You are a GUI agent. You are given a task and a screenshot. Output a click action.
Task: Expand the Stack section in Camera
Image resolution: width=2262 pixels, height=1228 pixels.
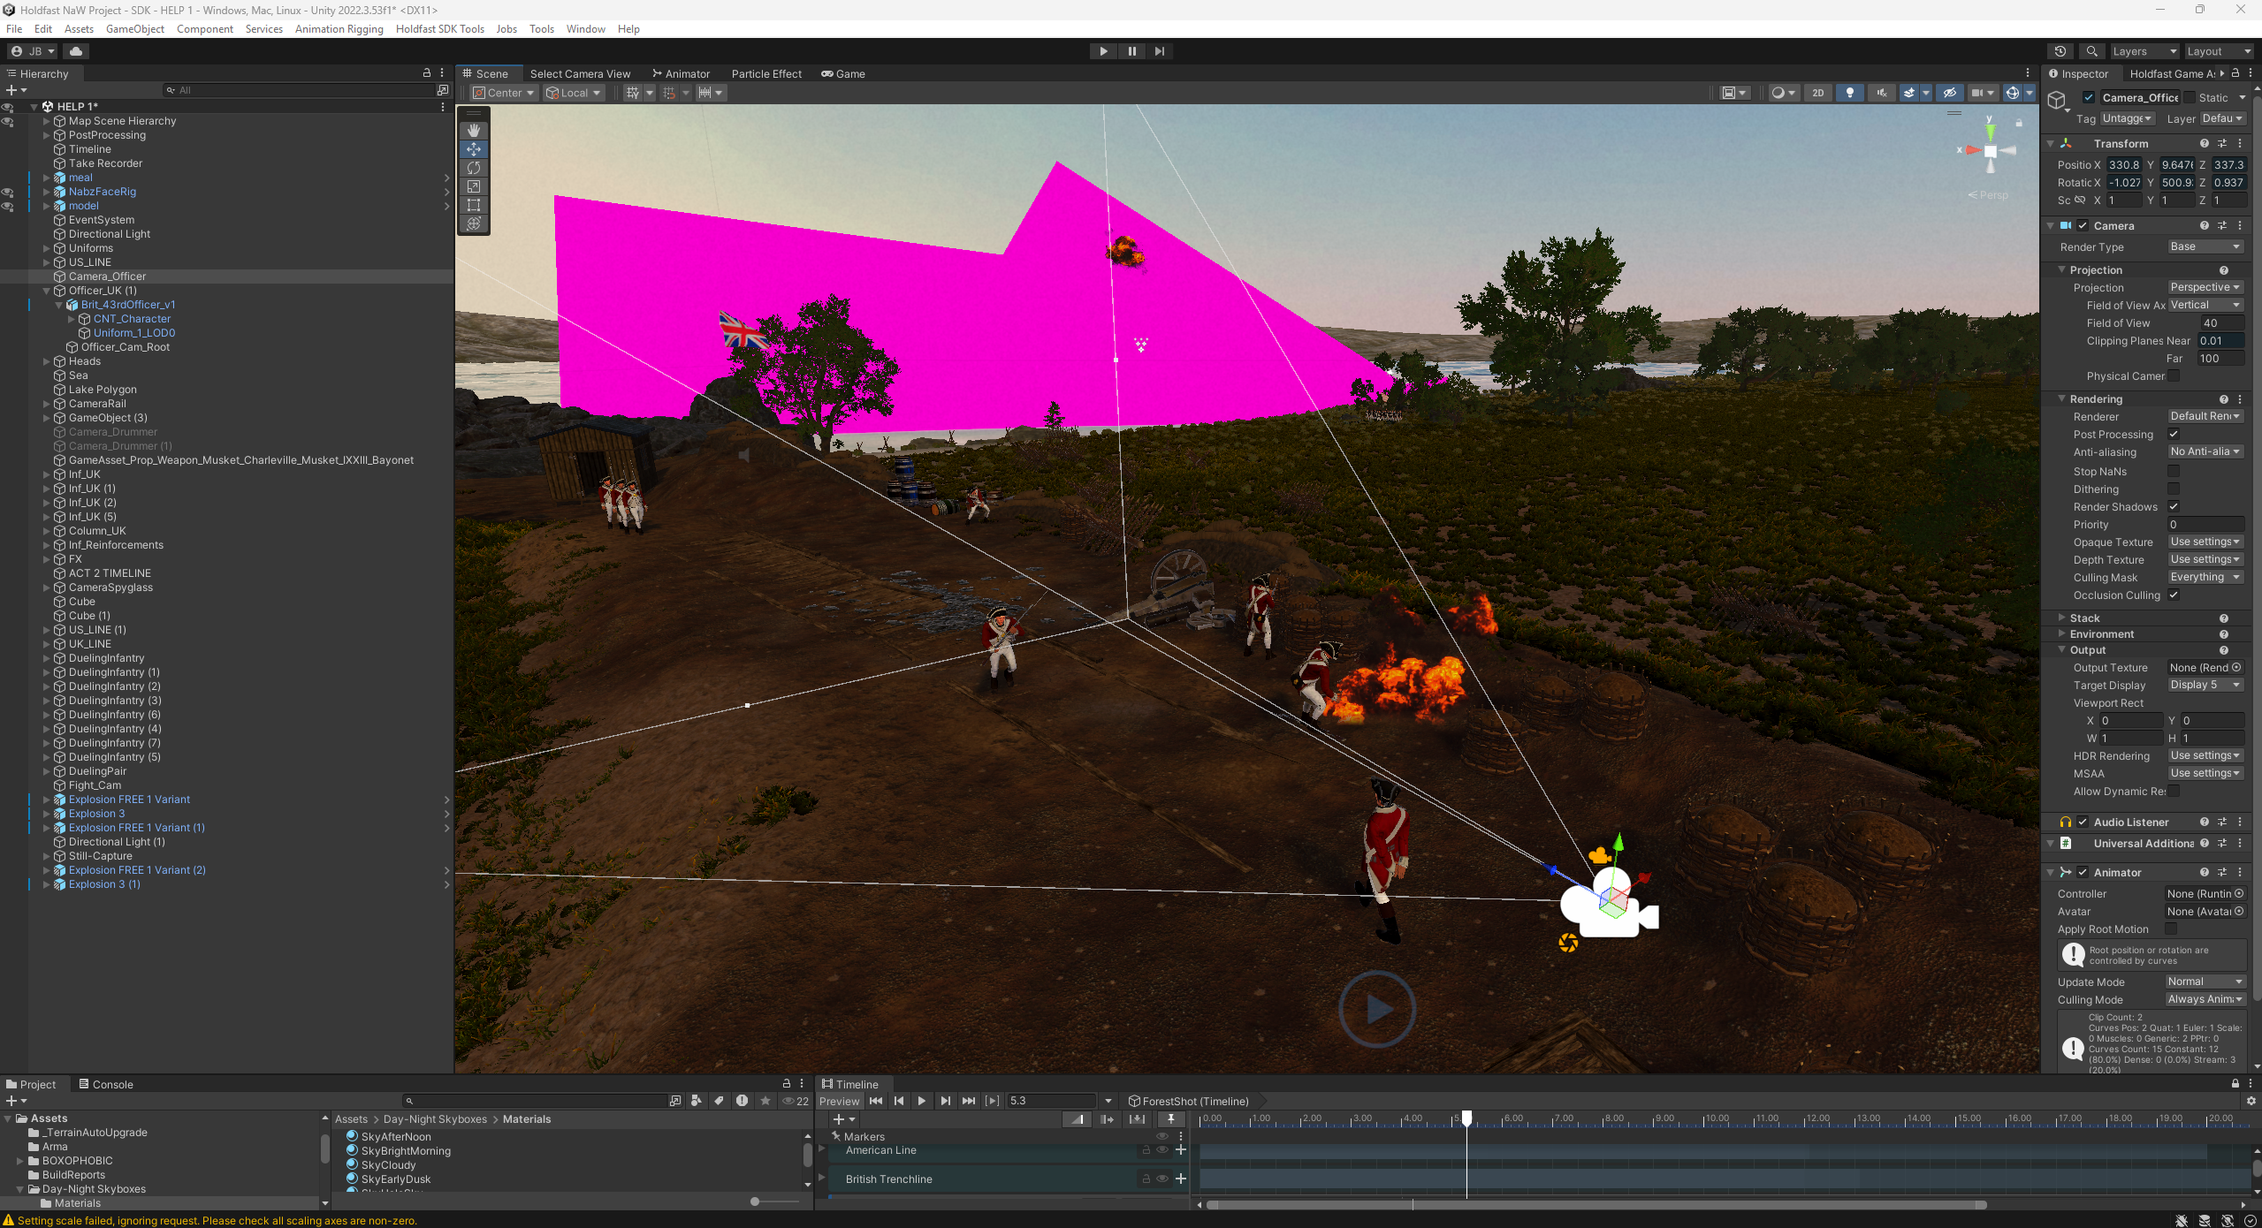pos(2062,618)
